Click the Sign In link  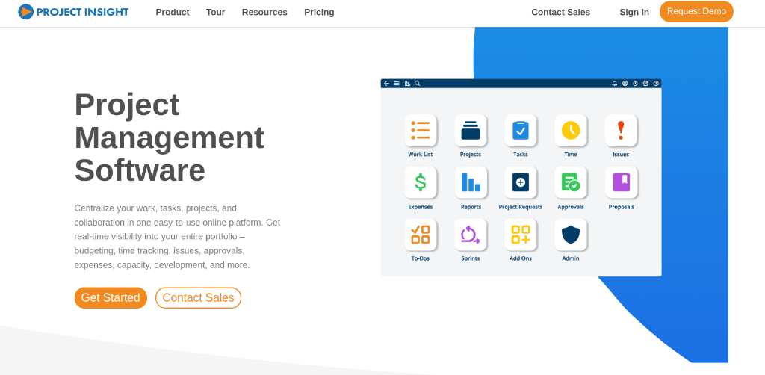(x=634, y=12)
